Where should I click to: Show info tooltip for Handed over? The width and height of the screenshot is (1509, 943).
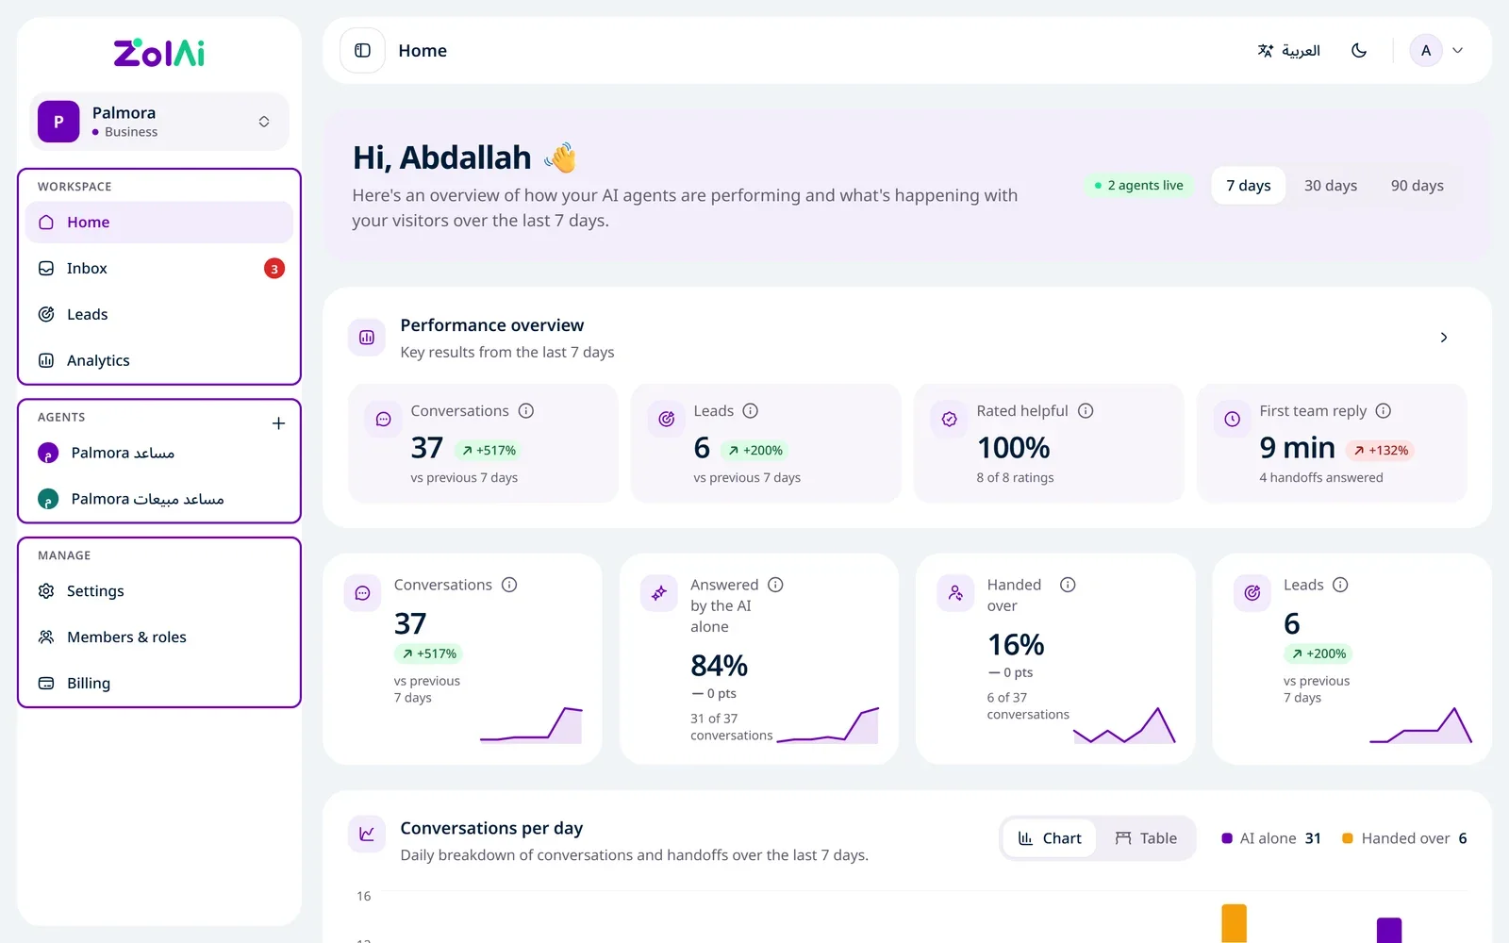pyautogui.click(x=1068, y=585)
